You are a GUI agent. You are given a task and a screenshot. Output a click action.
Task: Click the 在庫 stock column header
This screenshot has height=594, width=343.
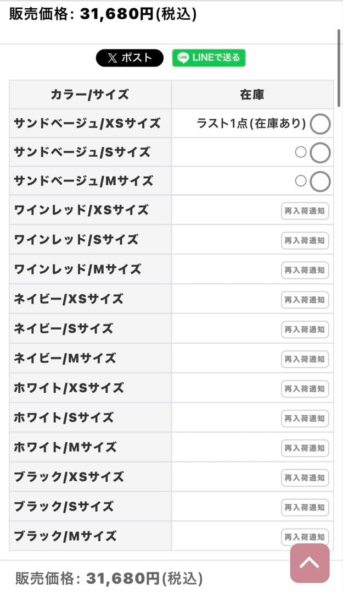pyautogui.click(x=252, y=95)
